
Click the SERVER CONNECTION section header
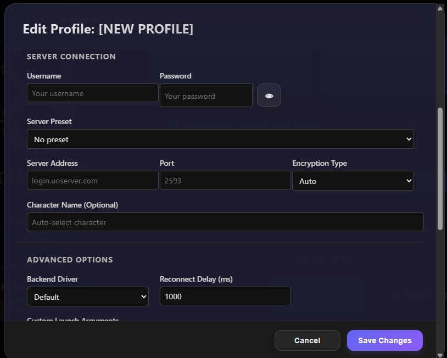click(x=71, y=57)
